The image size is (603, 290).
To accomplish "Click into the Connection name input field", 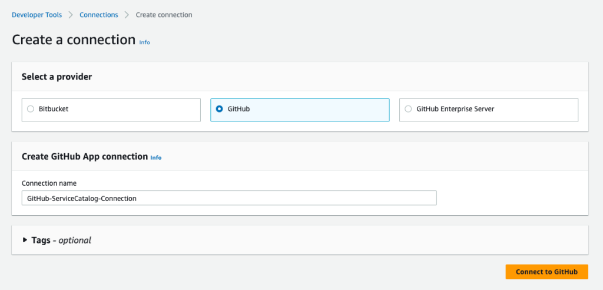I will [229, 198].
